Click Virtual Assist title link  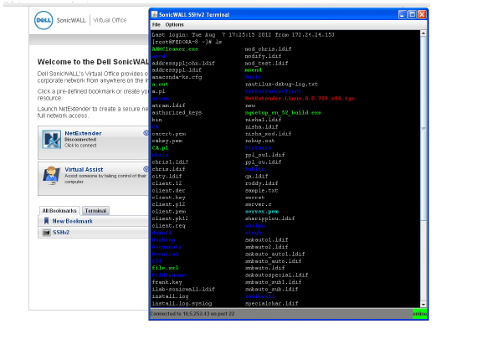84,169
